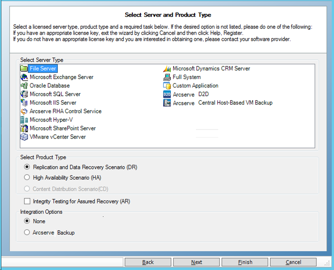Click the Custom Application icon
This screenshot has width=334, height=270.
coord(167,85)
